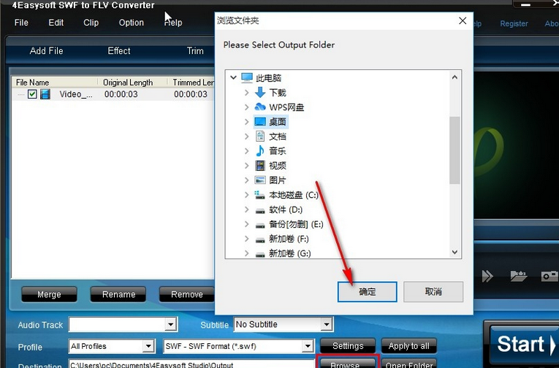Click the Start convert button
This screenshot has height=368, width=559.
coord(522,344)
